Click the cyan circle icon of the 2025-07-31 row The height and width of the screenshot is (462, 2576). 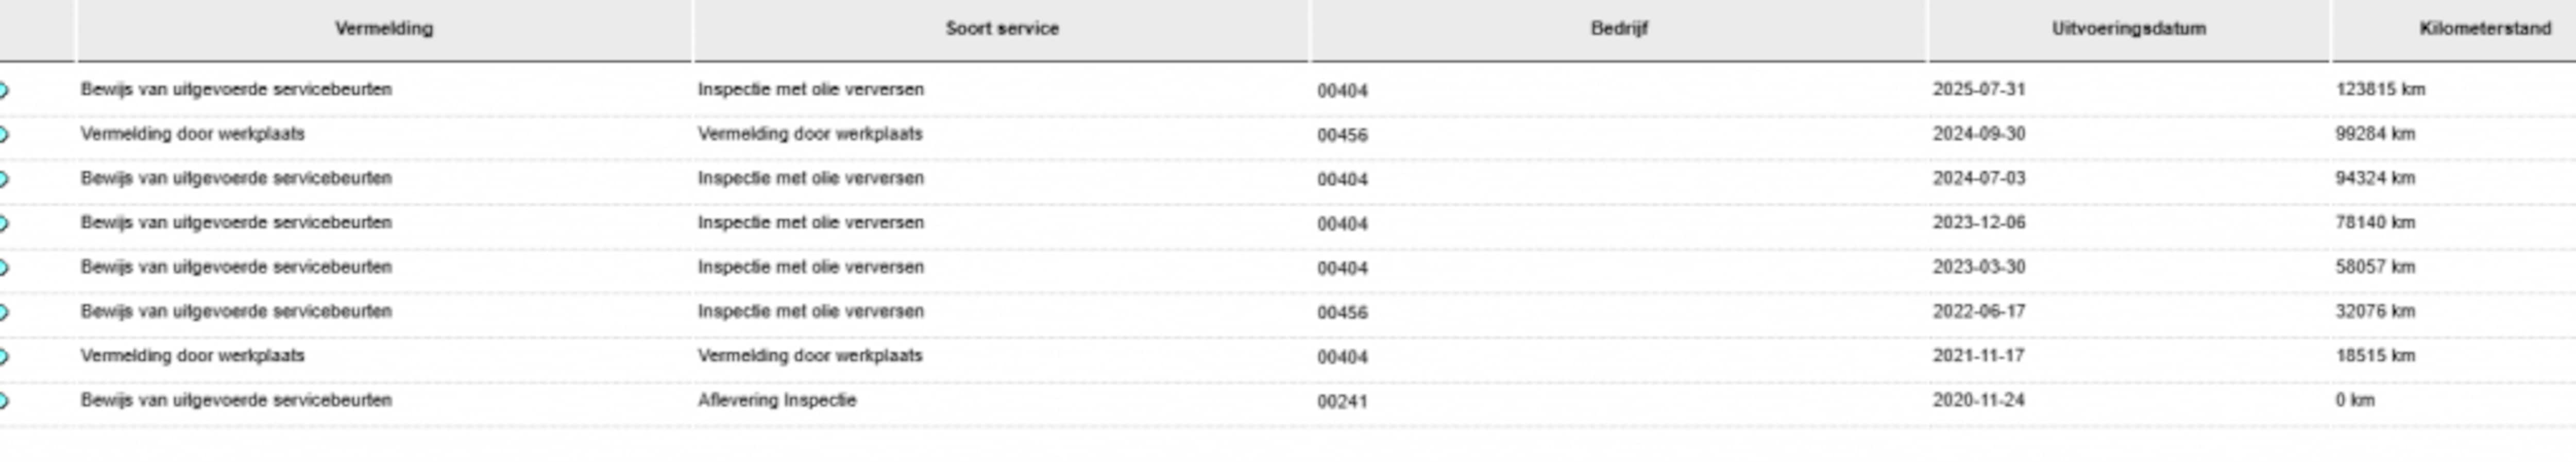[x=3, y=90]
